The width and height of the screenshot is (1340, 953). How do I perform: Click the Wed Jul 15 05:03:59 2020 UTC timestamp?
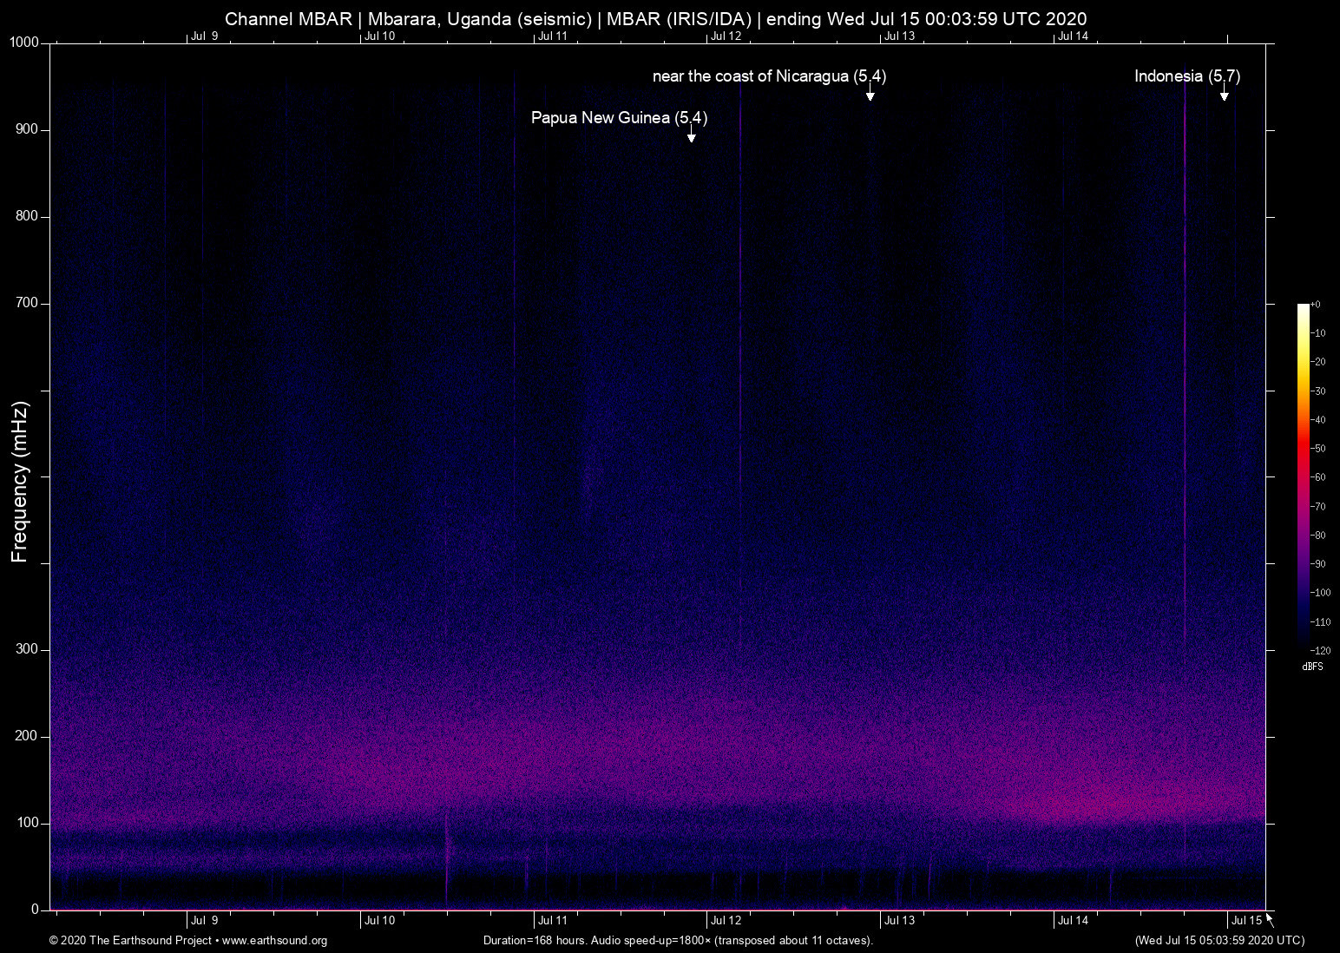(1218, 941)
